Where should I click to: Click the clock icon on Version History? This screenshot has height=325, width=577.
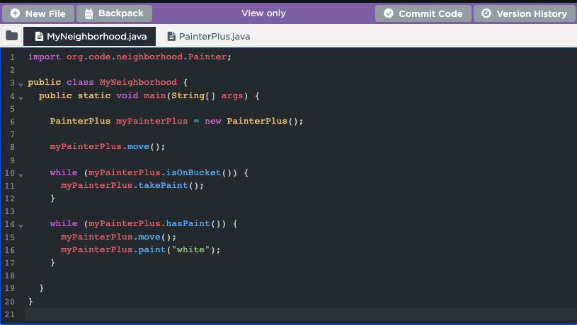coord(486,13)
